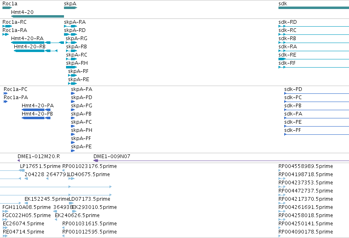Select the skpA-RA transcript label
The width and height of the screenshot is (349, 238).
tap(75, 22)
